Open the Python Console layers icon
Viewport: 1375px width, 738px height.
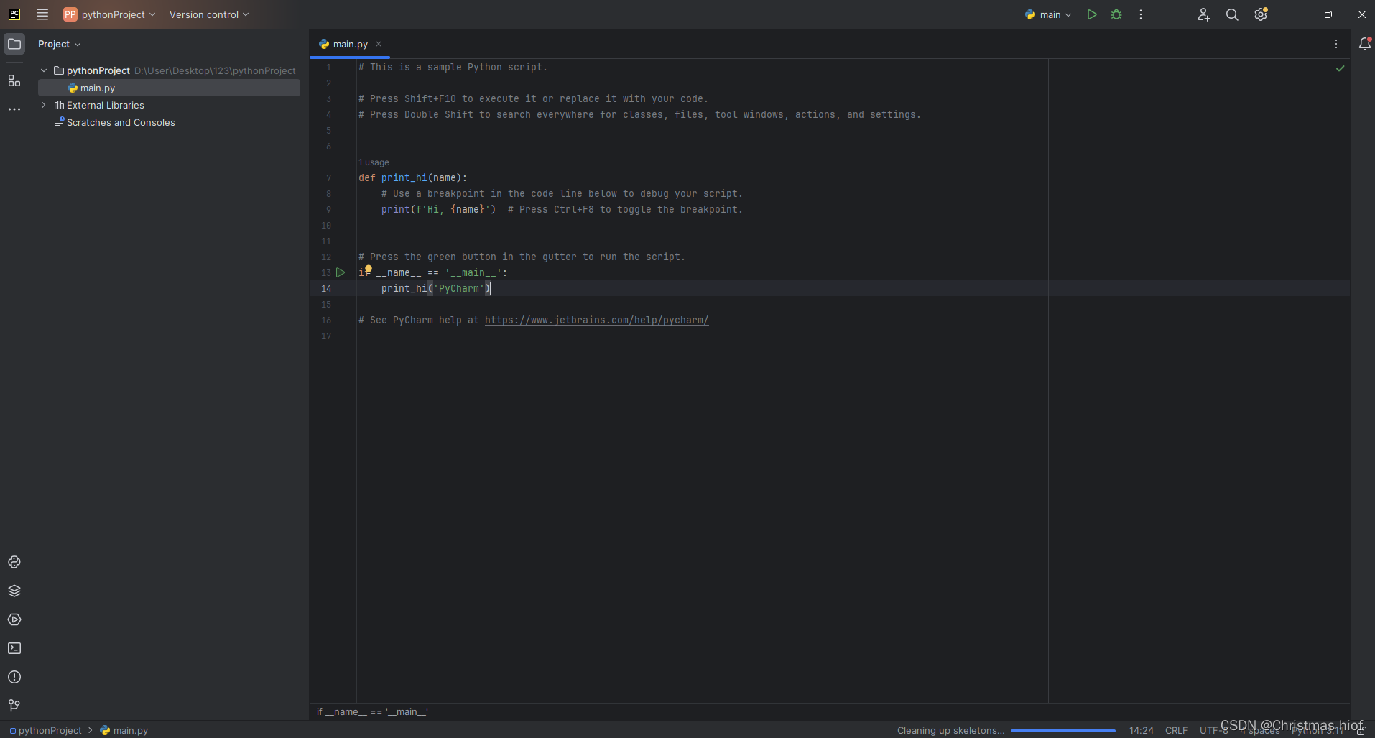(x=14, y=591)
